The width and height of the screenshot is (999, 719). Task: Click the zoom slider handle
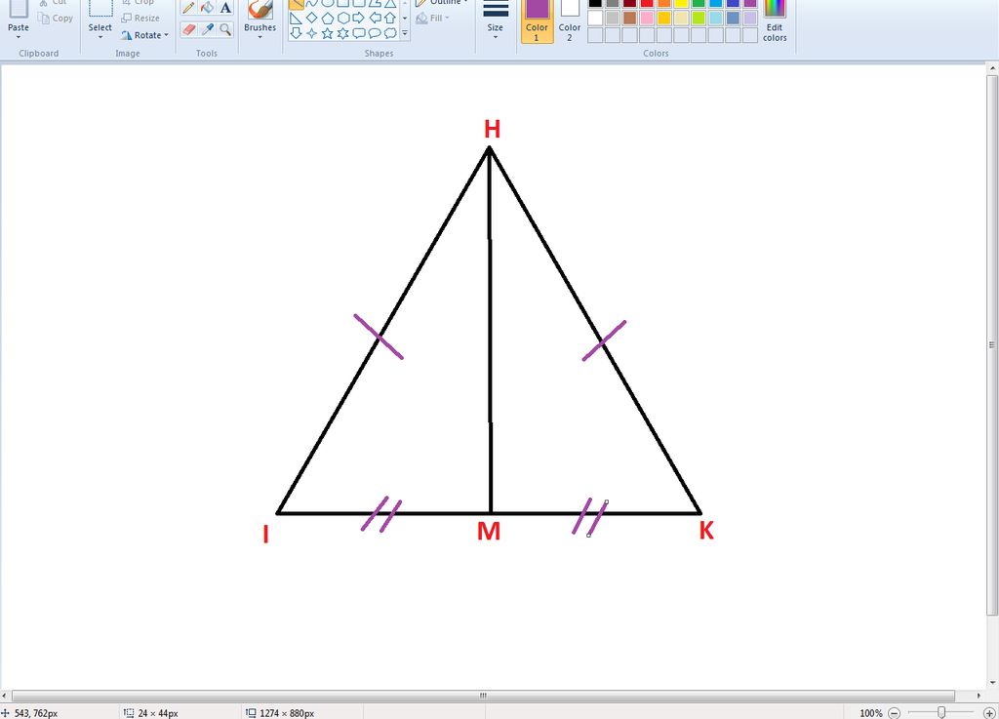coord(941,713)
